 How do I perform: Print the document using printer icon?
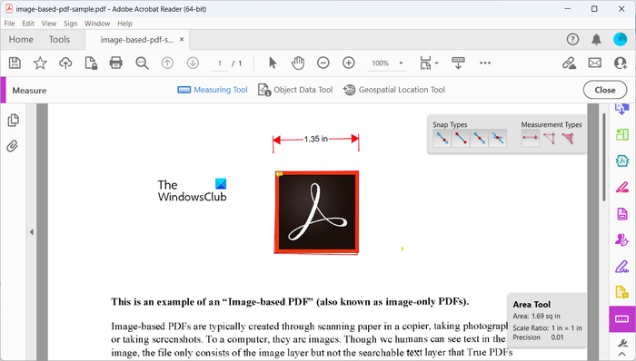(x=116, y=63)
